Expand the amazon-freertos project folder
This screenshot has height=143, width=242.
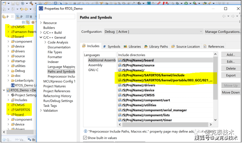pos(8,32)
